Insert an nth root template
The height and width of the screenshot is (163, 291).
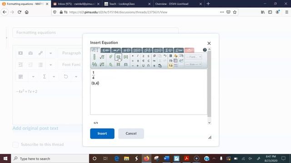[102, 64]
